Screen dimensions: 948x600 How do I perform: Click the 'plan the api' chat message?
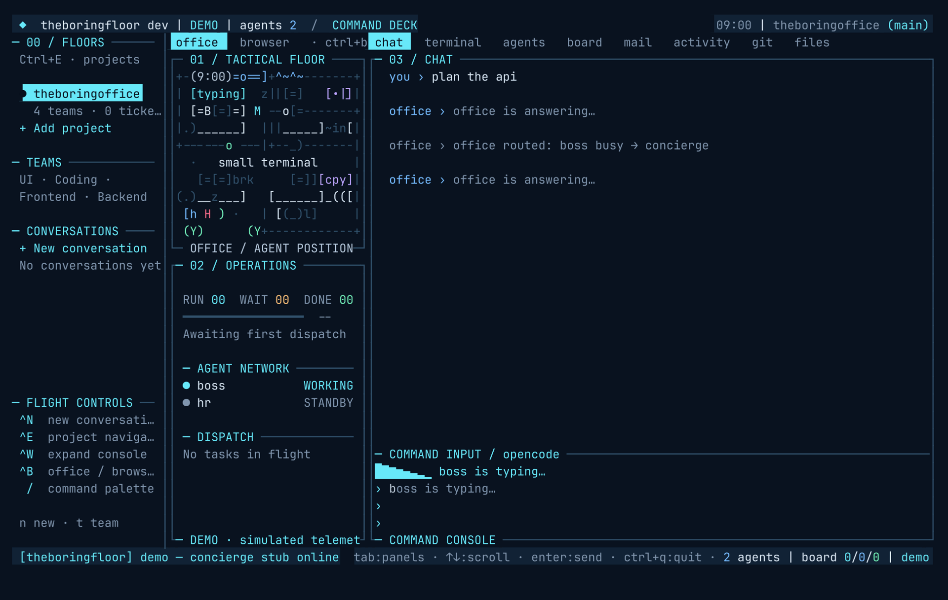[x=474, y=77]
